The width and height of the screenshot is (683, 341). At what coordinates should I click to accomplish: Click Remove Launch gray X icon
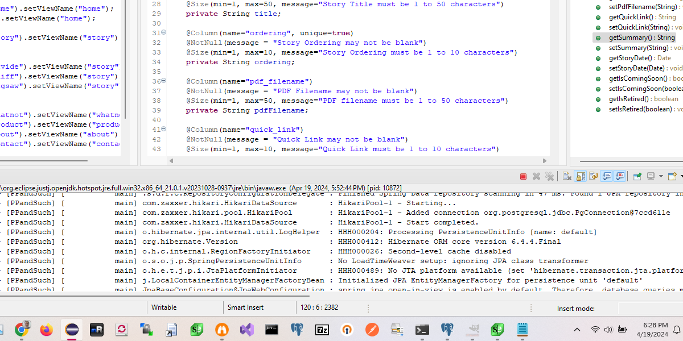tap(536, 177)
